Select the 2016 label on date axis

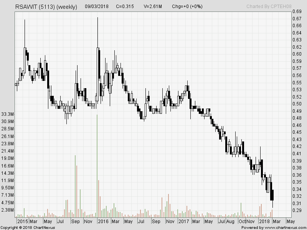coord(103,222)
